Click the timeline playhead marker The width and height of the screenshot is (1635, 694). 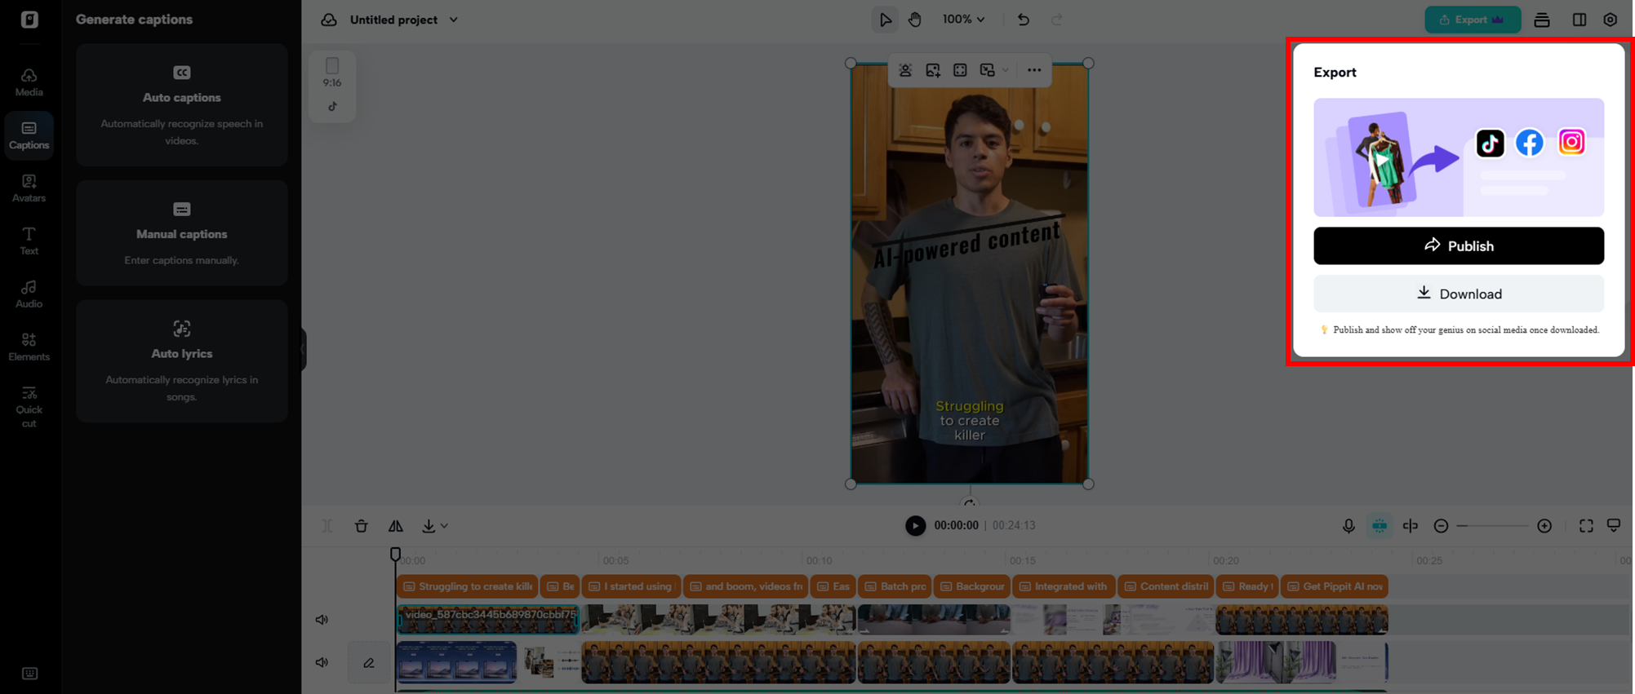tap(395, 555)
